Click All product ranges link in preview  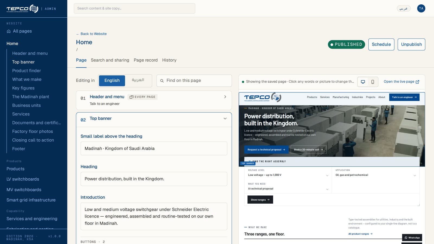click(x=360, y=234)
